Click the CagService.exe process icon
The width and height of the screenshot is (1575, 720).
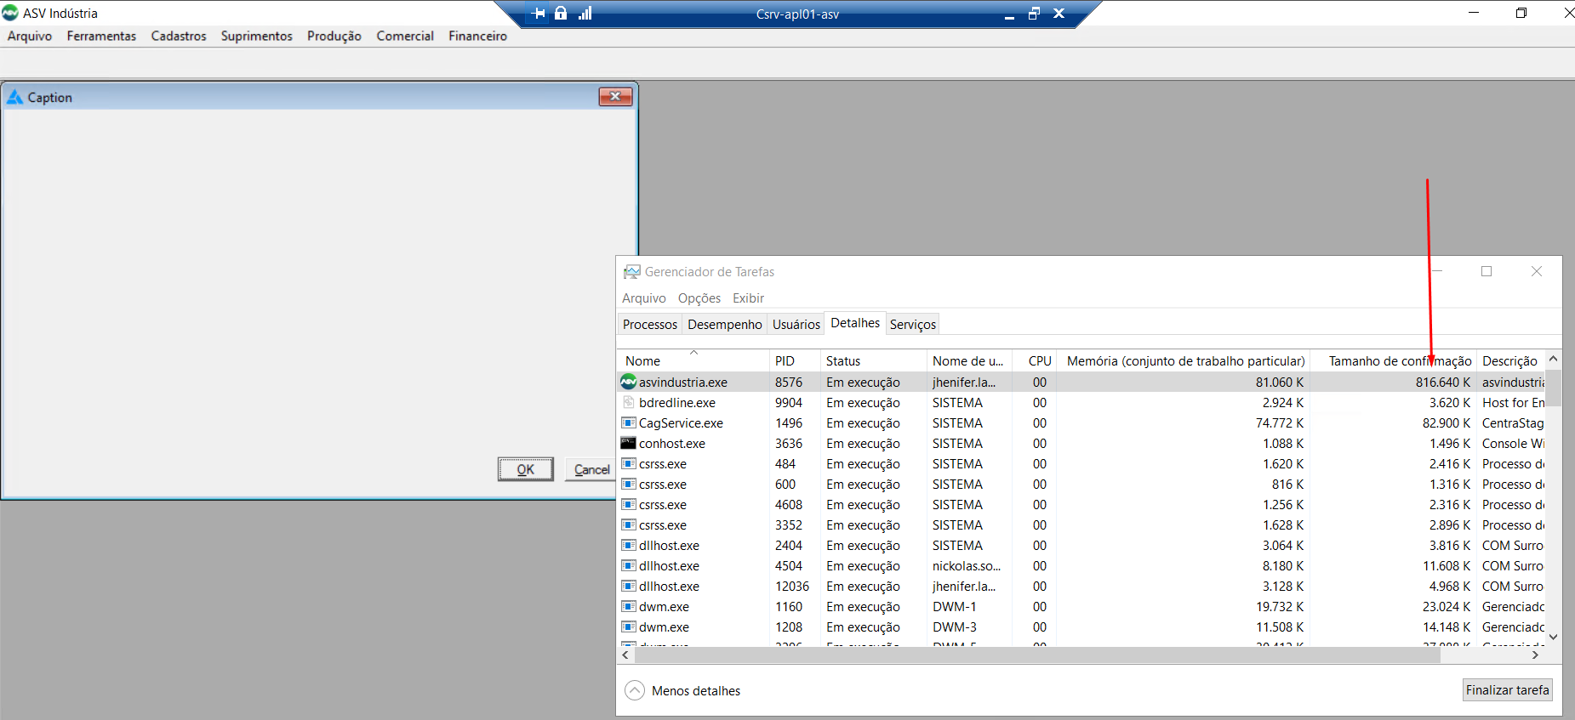[629, 423]
